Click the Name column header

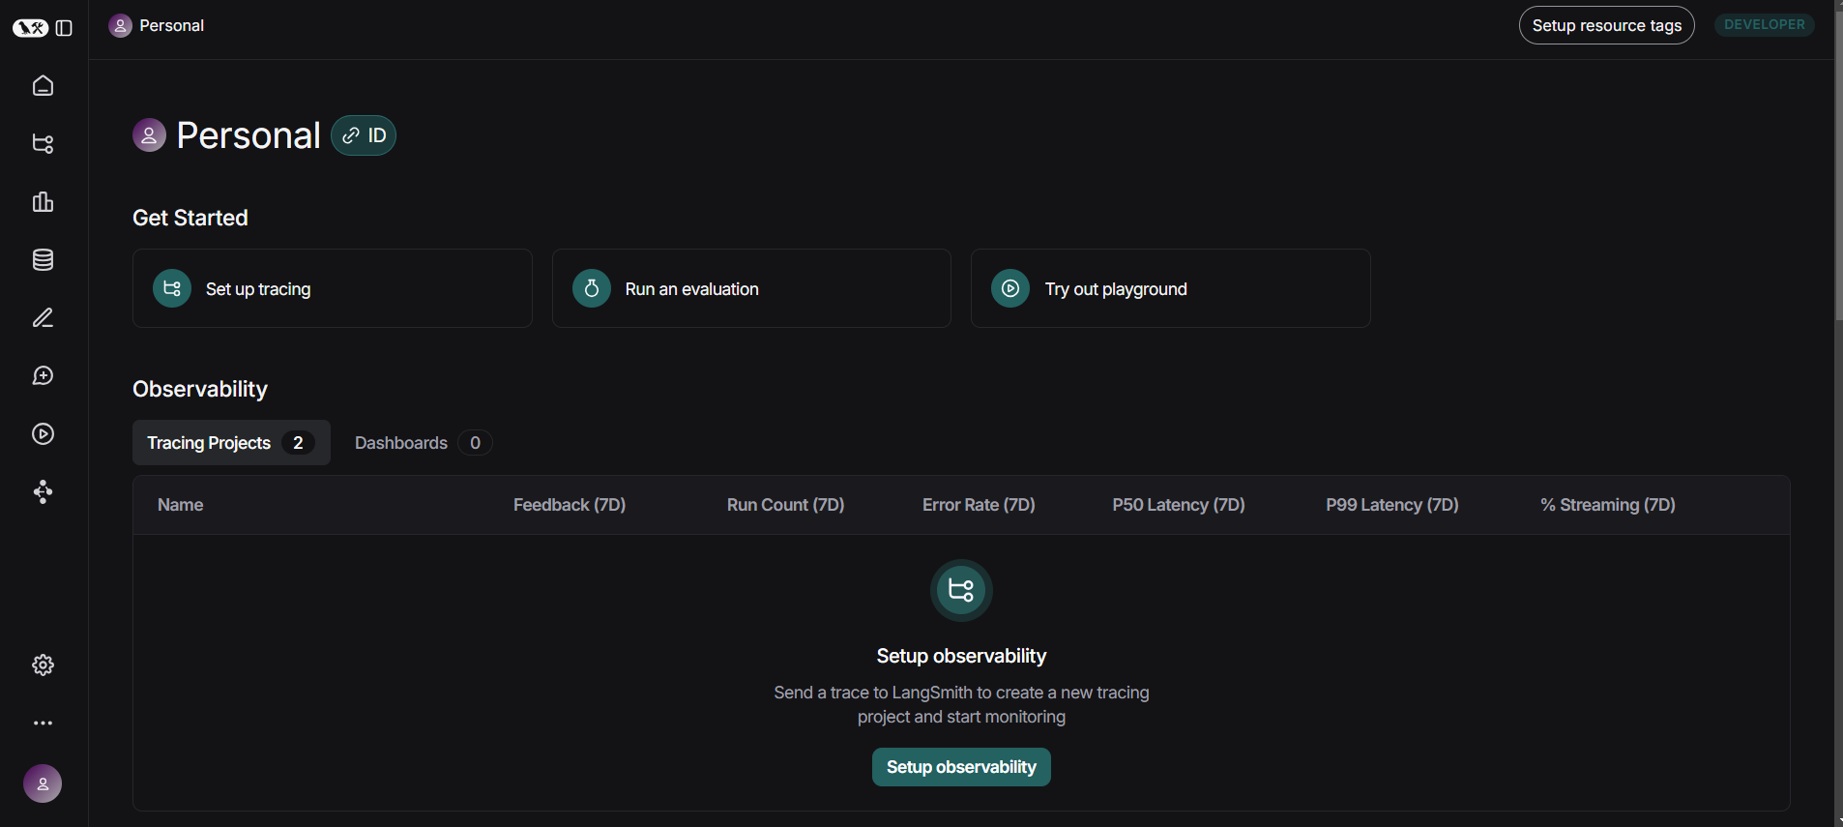(181, 505)
